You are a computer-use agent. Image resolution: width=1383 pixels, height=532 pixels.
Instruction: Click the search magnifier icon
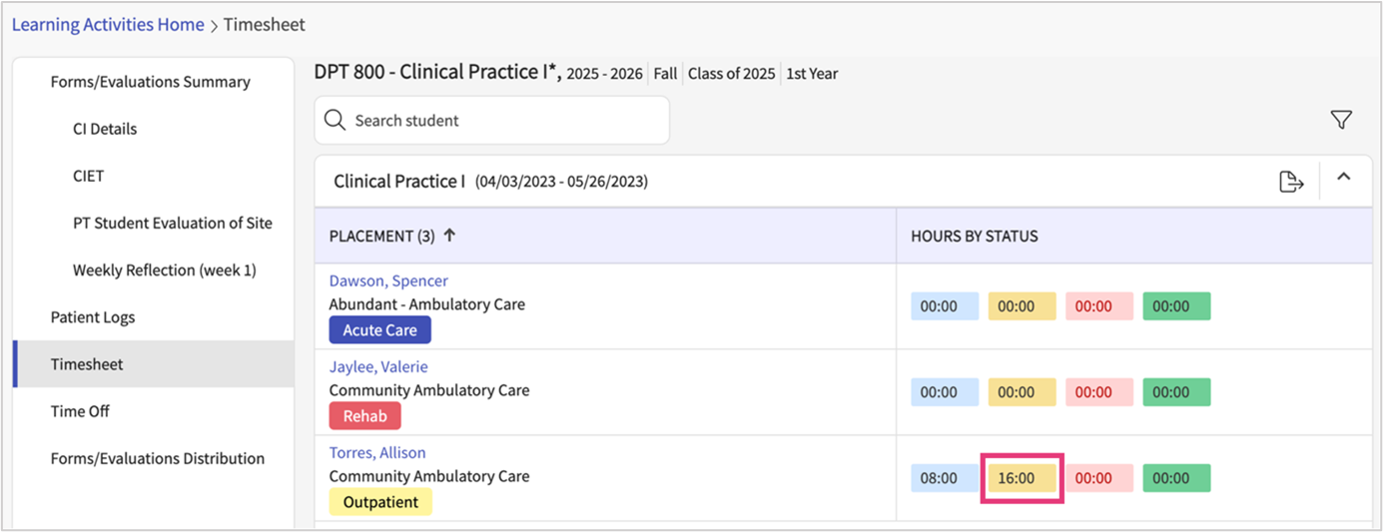point(336,121)
